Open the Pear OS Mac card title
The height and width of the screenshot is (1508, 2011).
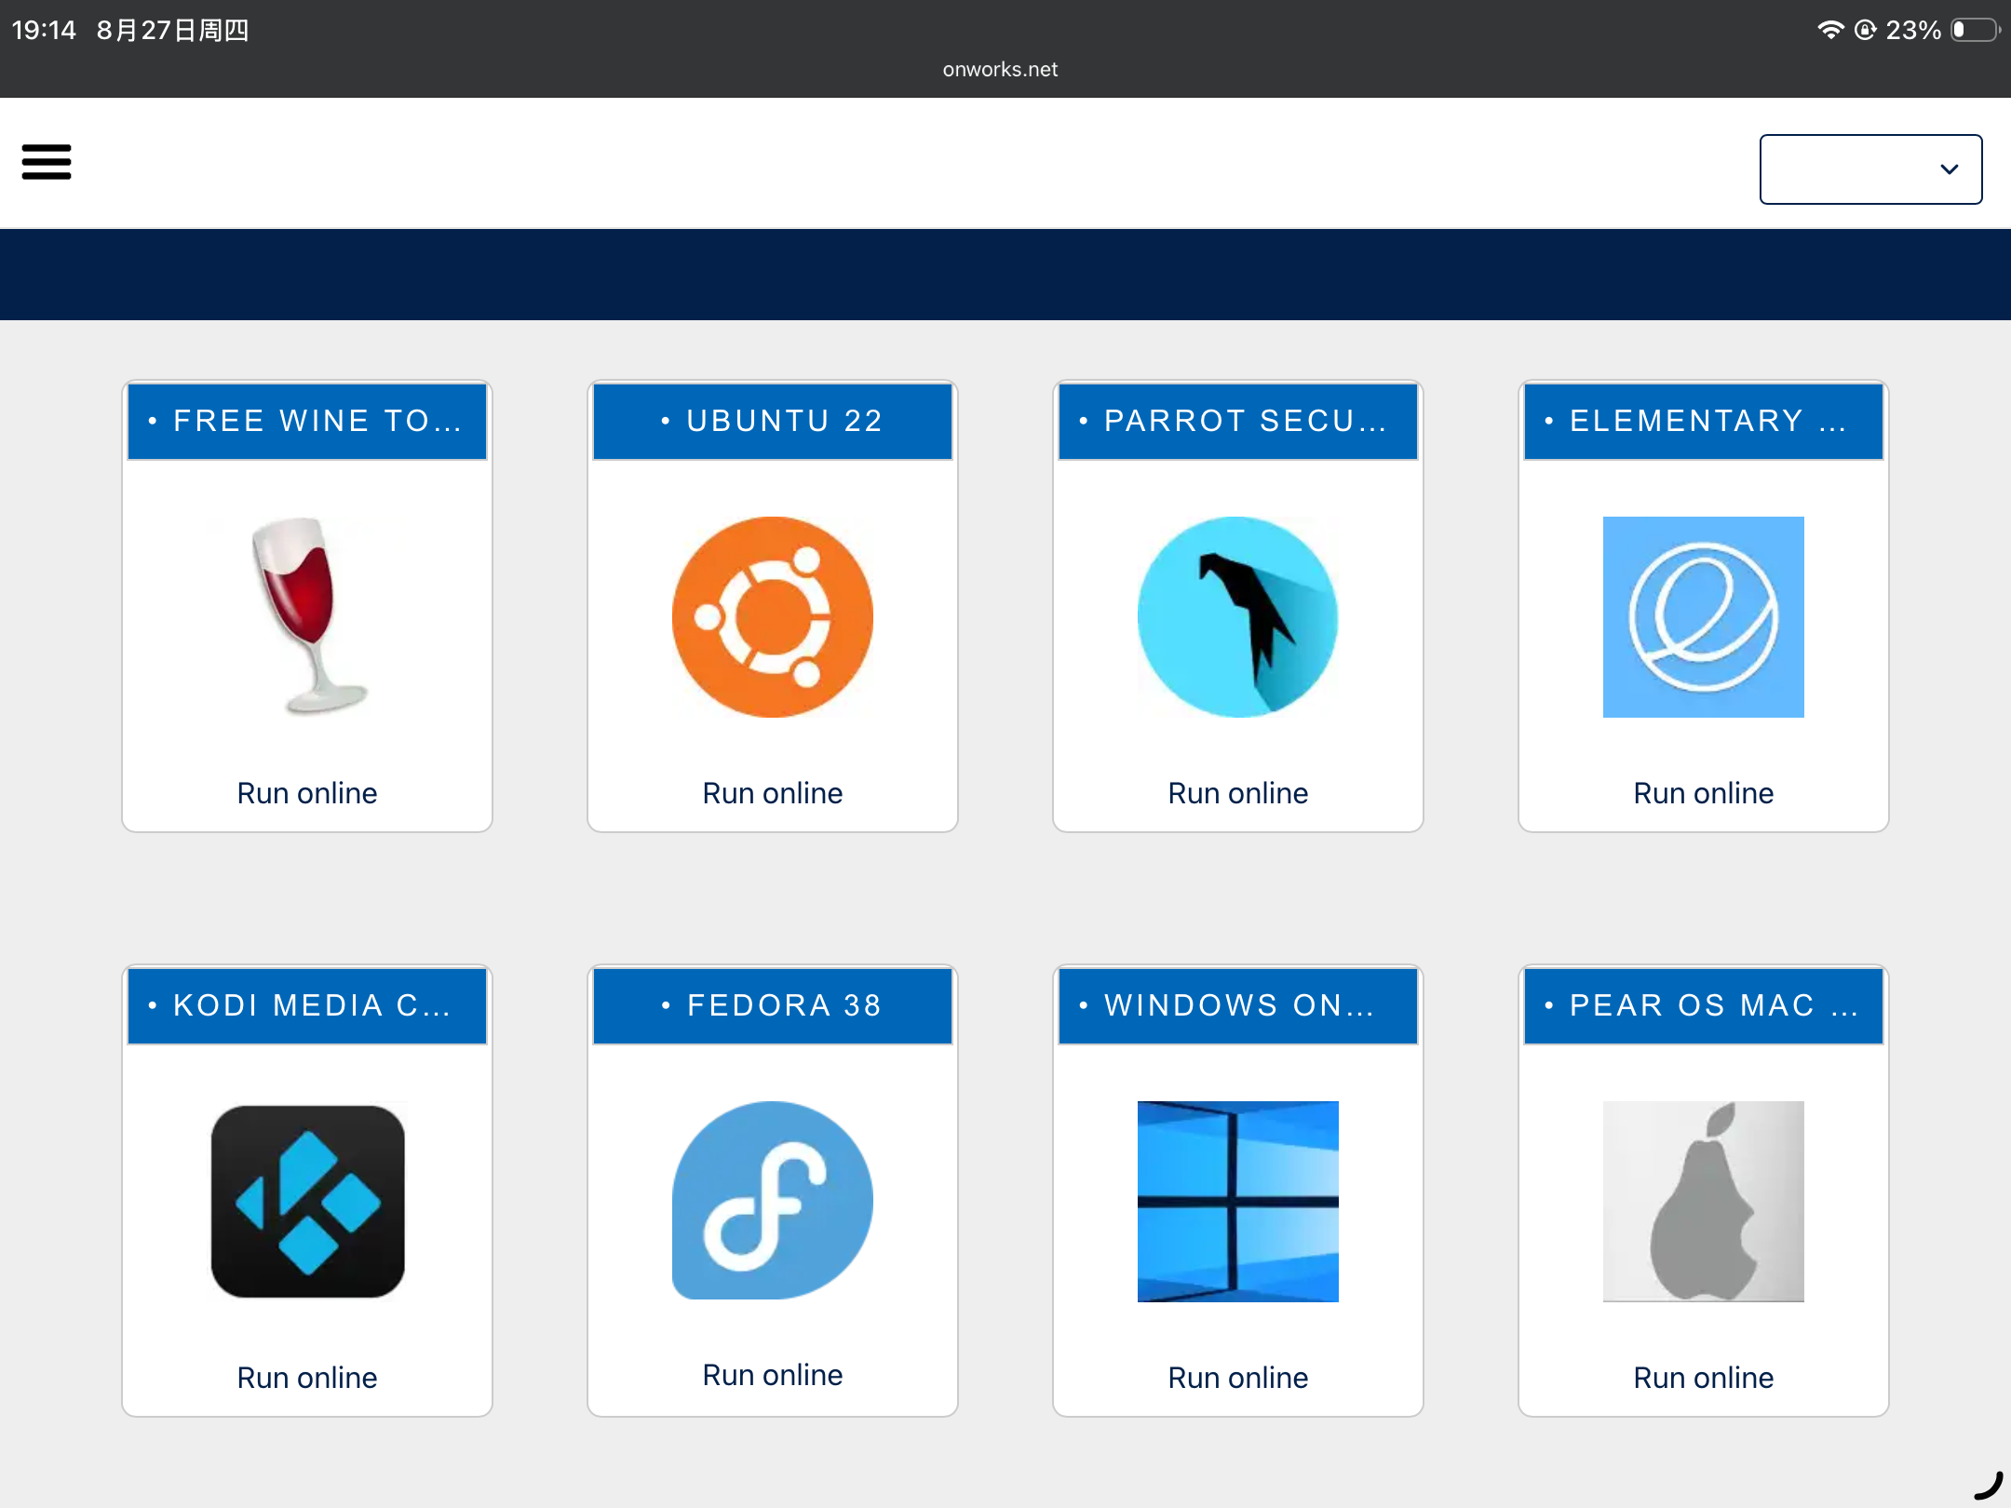[1704, 1005]
